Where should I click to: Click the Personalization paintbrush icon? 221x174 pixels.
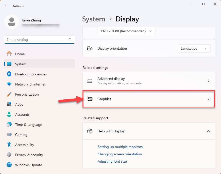tap(9, 94)
